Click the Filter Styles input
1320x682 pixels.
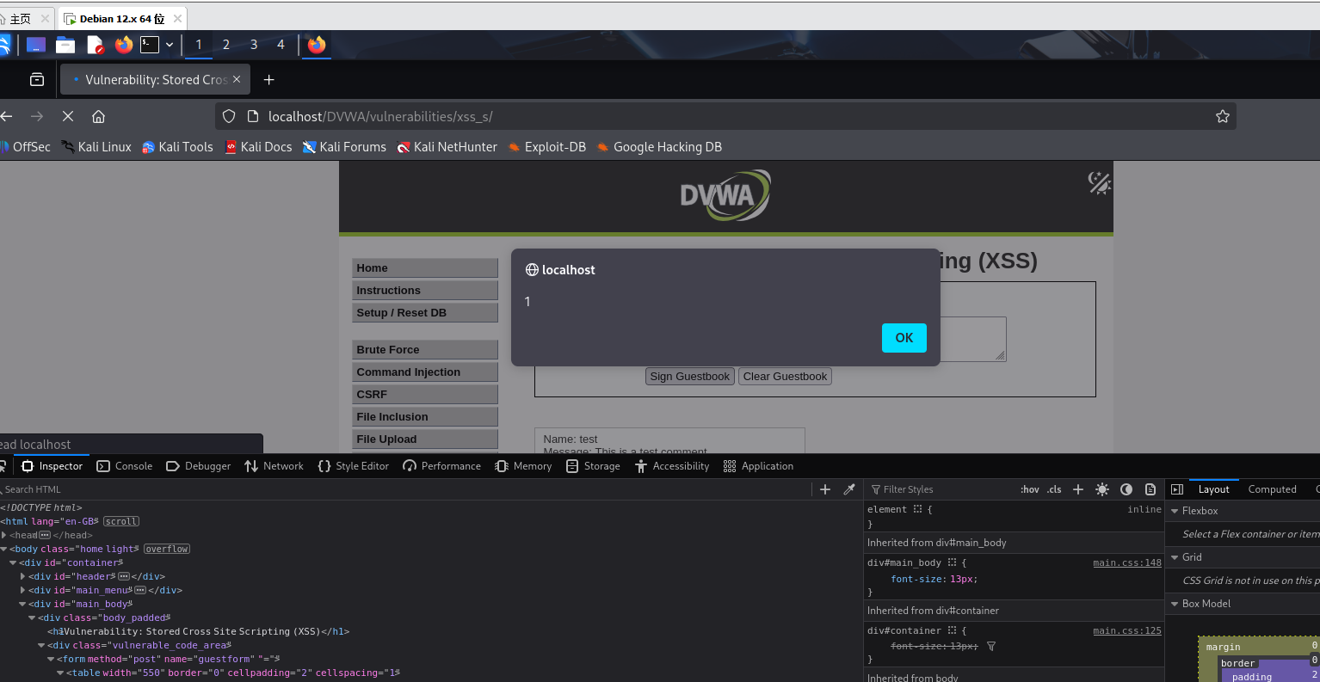(942, 489)
